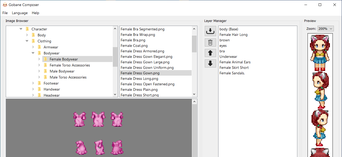The image size is (342, 157).
Task: Expand the Male Bodywear node
Action: click(39, 71)
